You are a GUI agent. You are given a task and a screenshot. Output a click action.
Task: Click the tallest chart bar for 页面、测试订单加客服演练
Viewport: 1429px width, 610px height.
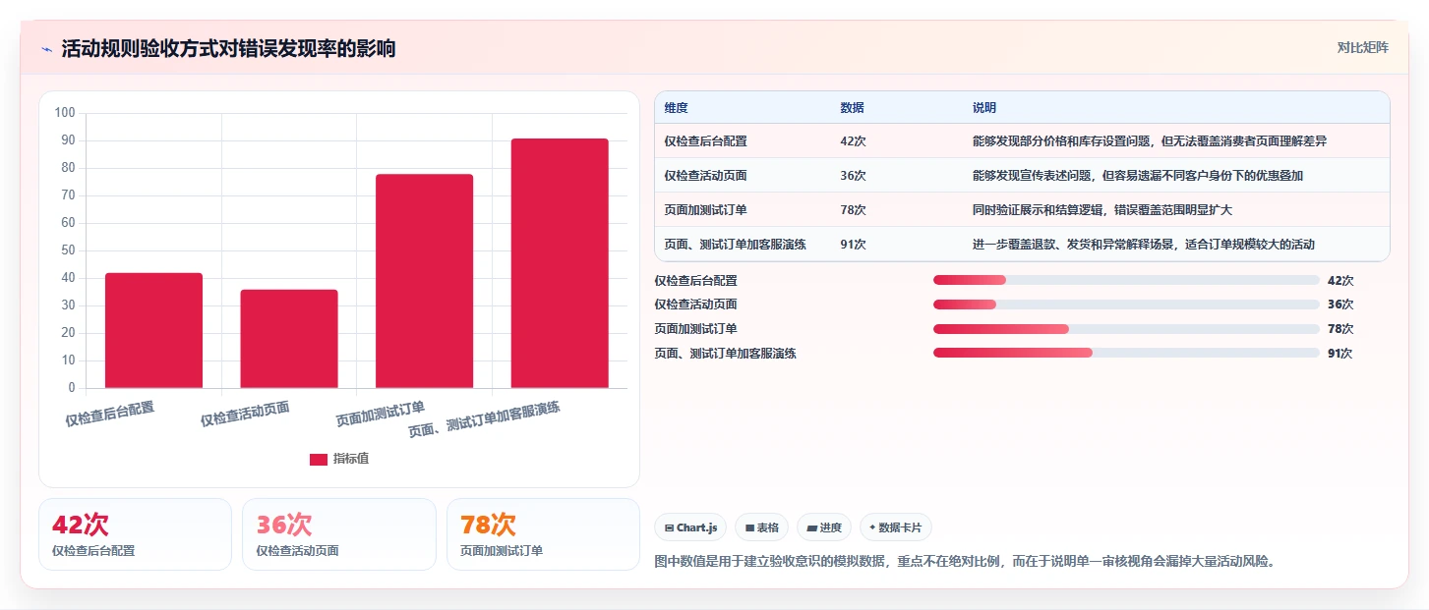(x=560, y=263)
